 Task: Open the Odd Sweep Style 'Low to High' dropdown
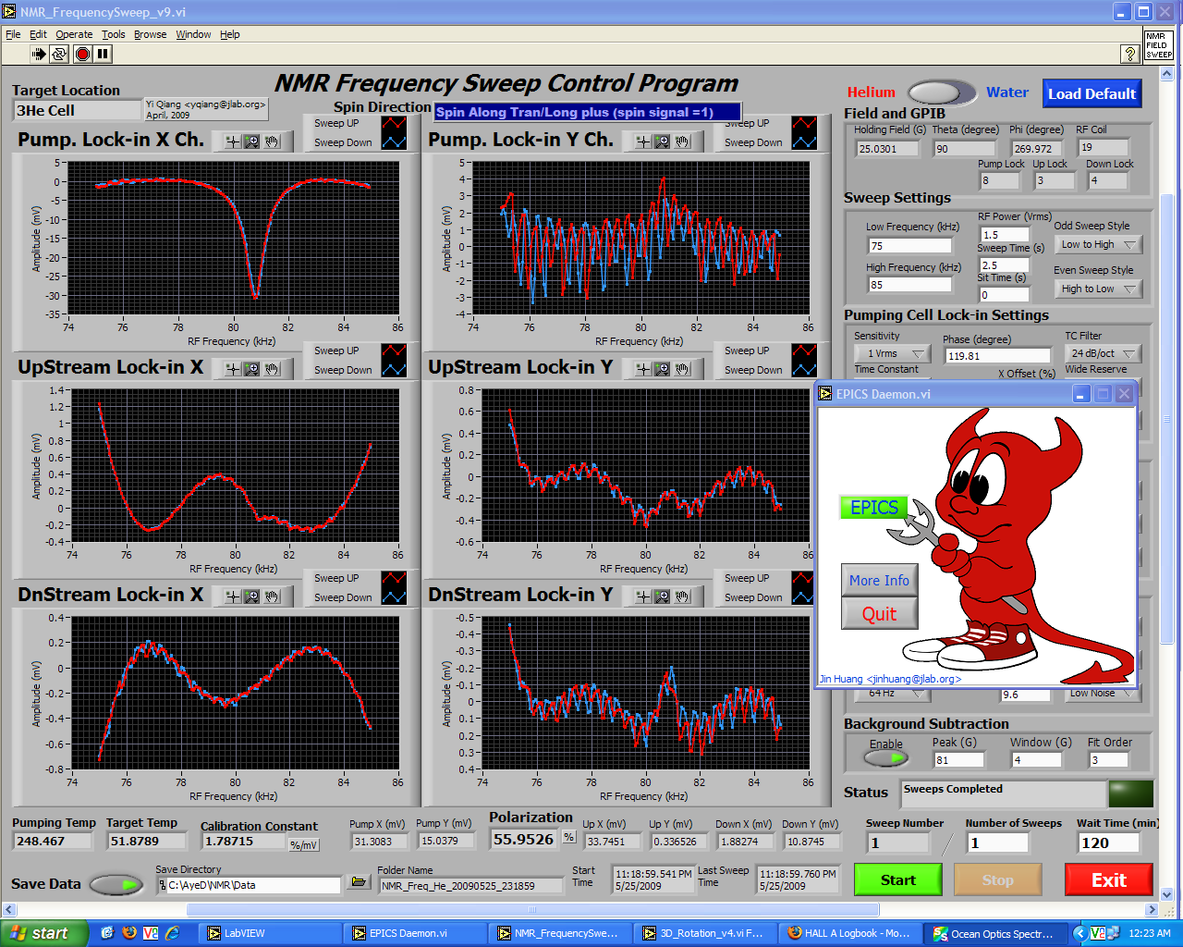pos(1098,244)
